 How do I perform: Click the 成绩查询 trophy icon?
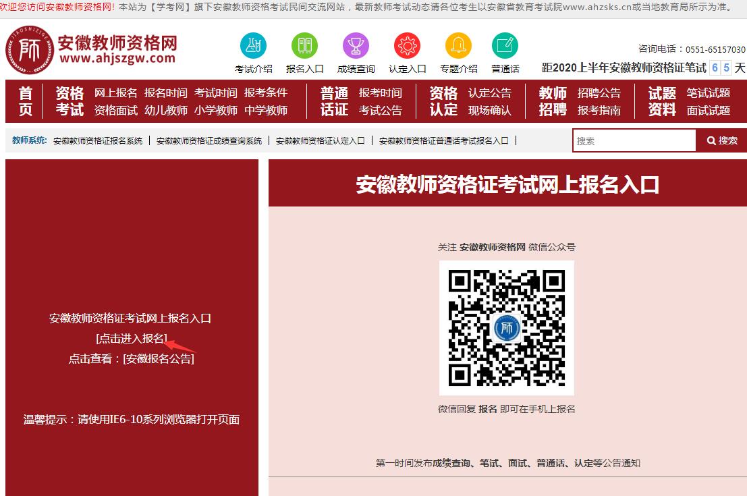tap(356, 46)
